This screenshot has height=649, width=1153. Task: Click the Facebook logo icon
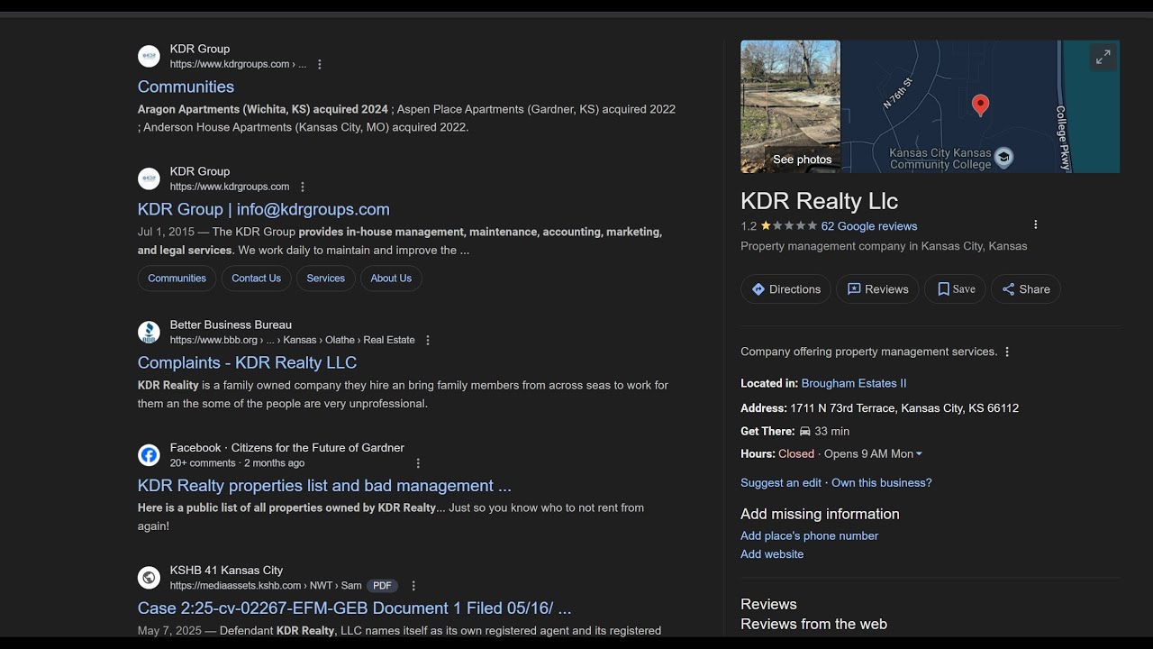(x=149, y=454)
